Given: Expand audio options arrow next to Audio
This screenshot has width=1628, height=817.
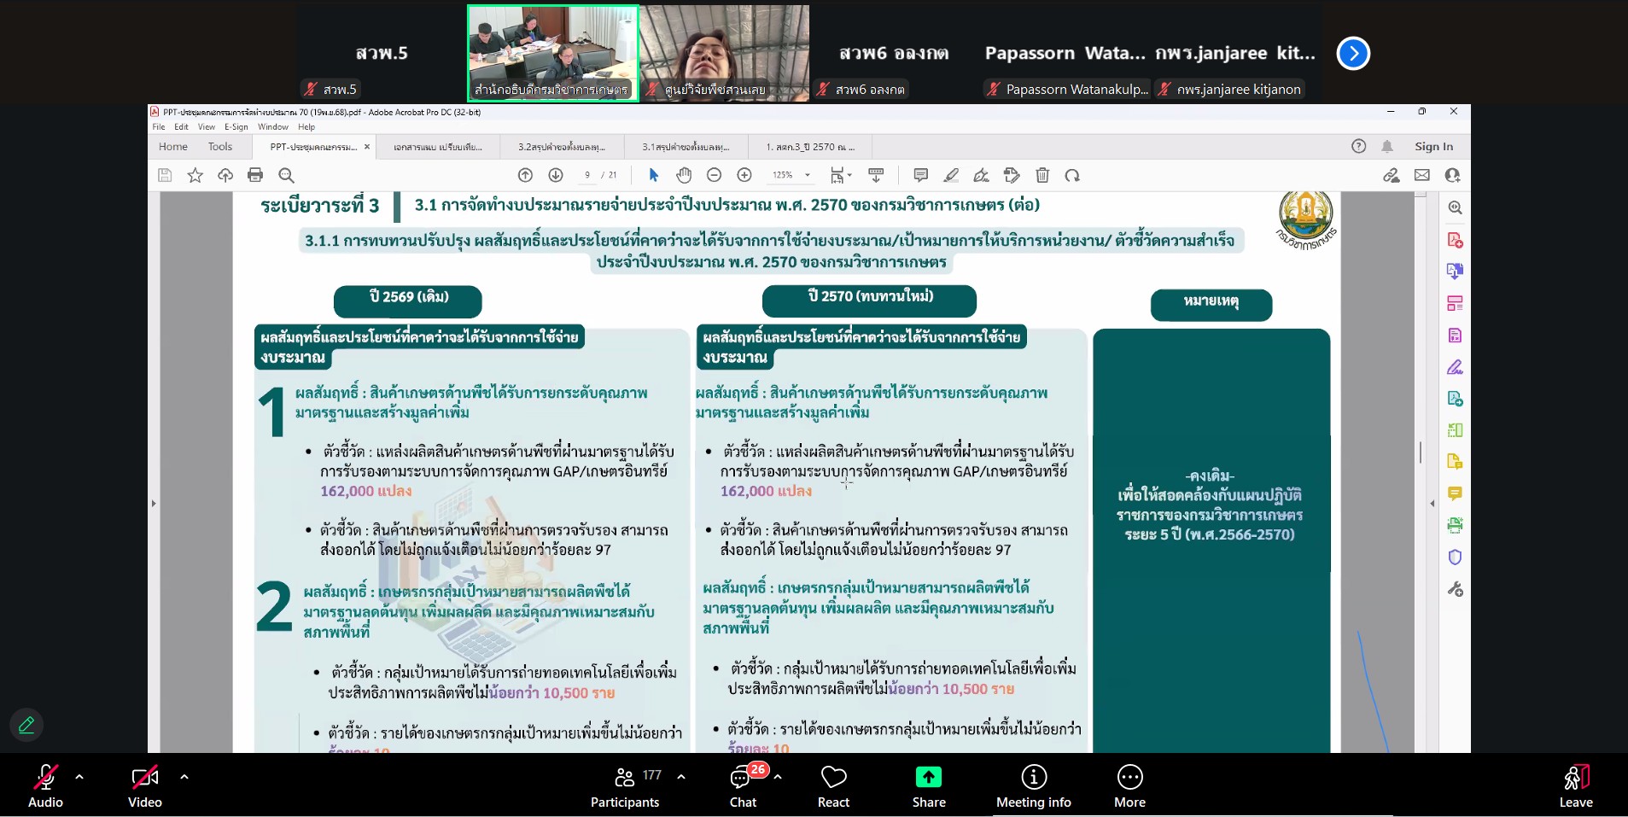Looking at the screenshot, I should coord(79,777).
